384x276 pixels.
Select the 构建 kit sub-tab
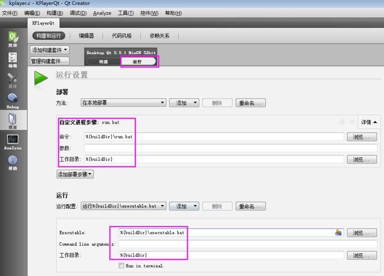(x=104, y=62)
